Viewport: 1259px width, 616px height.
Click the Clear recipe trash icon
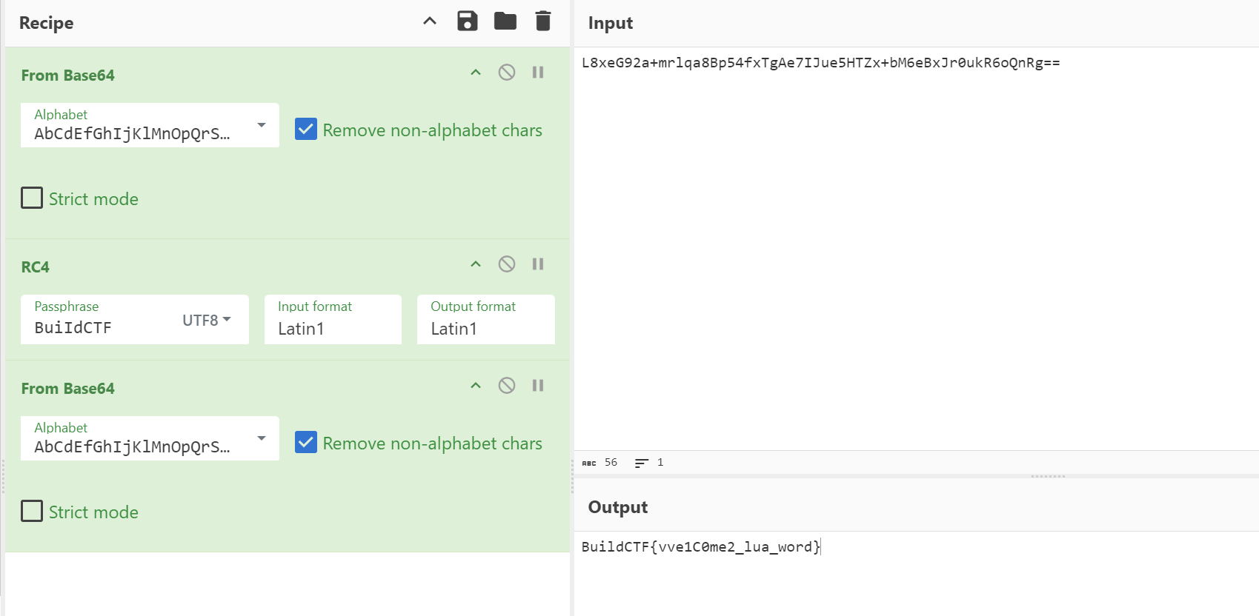pyautogui.click(x=543, y=21)
